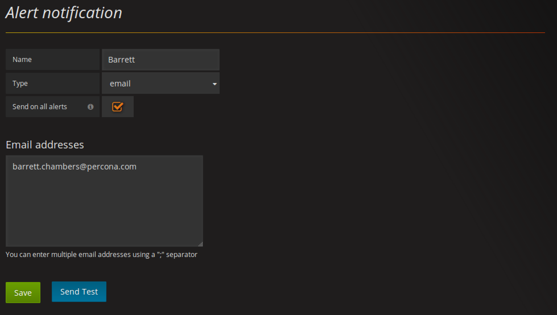
Task: Click the orange checked checkbox icon
Action: coord(117,106)
